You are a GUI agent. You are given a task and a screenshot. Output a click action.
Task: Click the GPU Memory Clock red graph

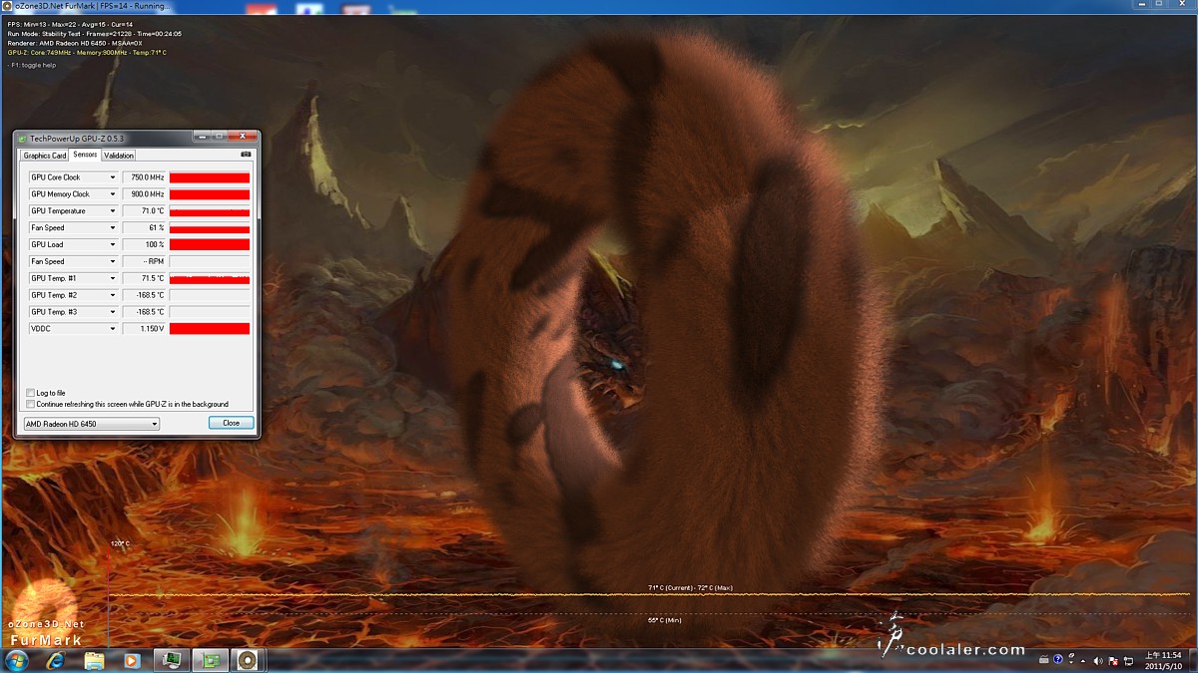click(210, 194)
